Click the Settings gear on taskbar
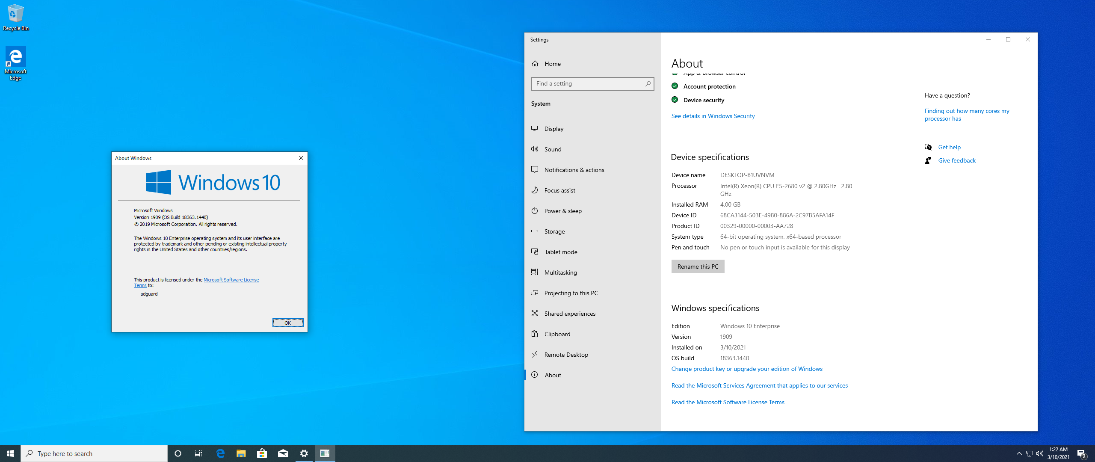This screenshot has height=462, width=1095. point(304,453)
